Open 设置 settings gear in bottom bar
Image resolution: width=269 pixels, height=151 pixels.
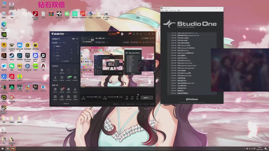click(x=137, y=97)
